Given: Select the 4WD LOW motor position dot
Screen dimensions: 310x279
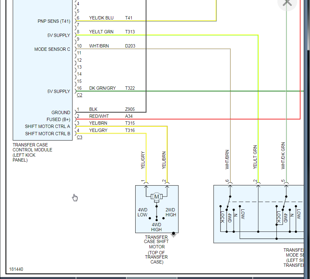Looking at the screenshot, I should (x=150, y=218).
